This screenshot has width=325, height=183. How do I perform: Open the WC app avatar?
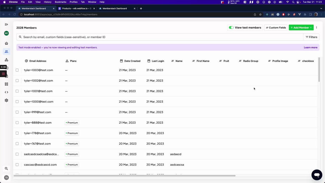click(x=6, y=33)
